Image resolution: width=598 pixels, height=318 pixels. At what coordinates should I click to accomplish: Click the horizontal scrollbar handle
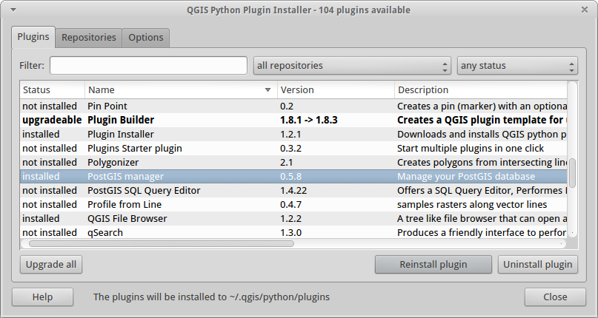click(x=162, y=244)
